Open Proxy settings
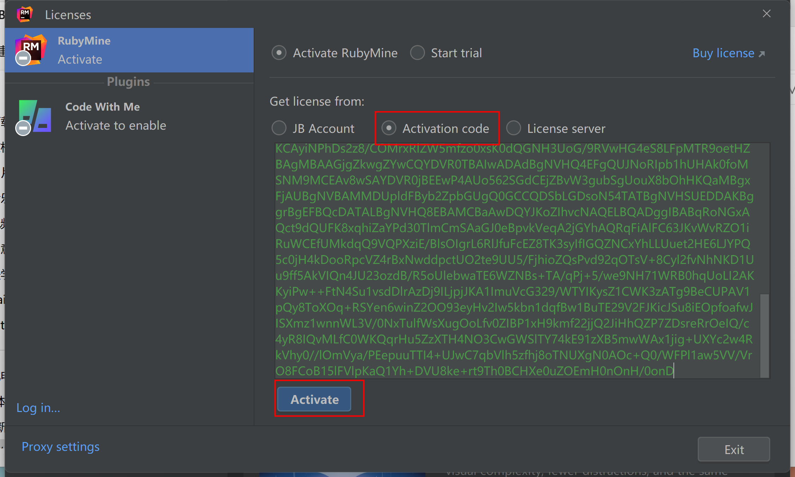Screen dimensions: 795x477 pos(61,447)
